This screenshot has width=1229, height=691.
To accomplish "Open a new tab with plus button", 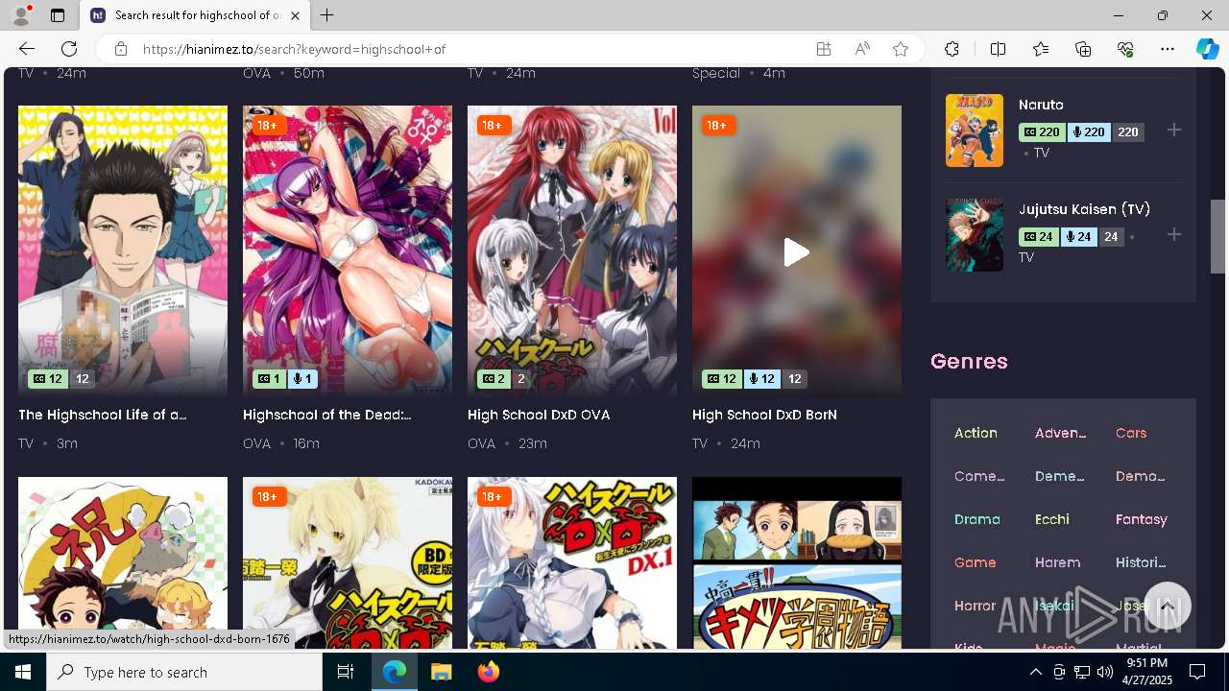I will (327, 15).
